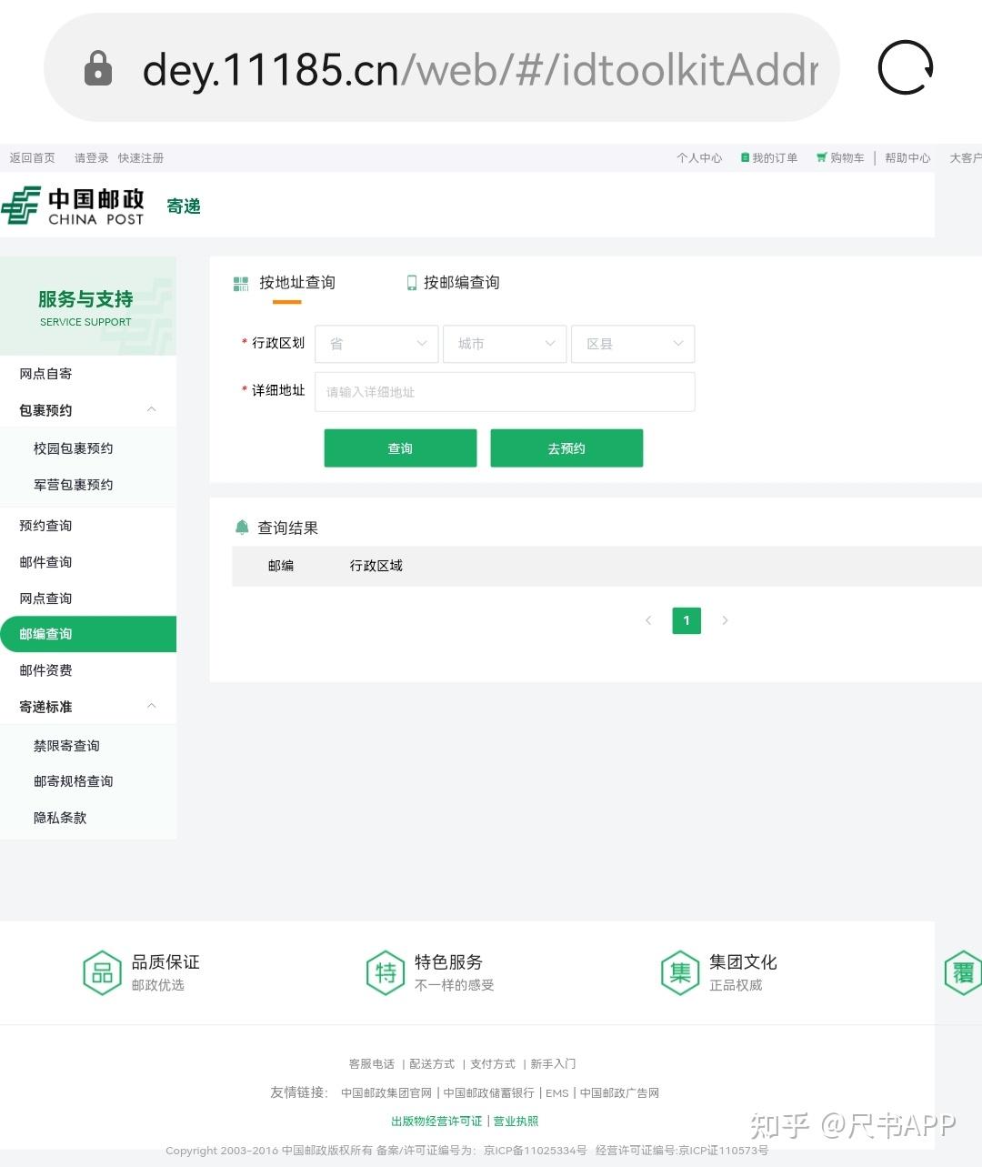Viewport: 982px width, 1167px height.
Task: Click the 详细地址 input field
Action: pos(504,392)
